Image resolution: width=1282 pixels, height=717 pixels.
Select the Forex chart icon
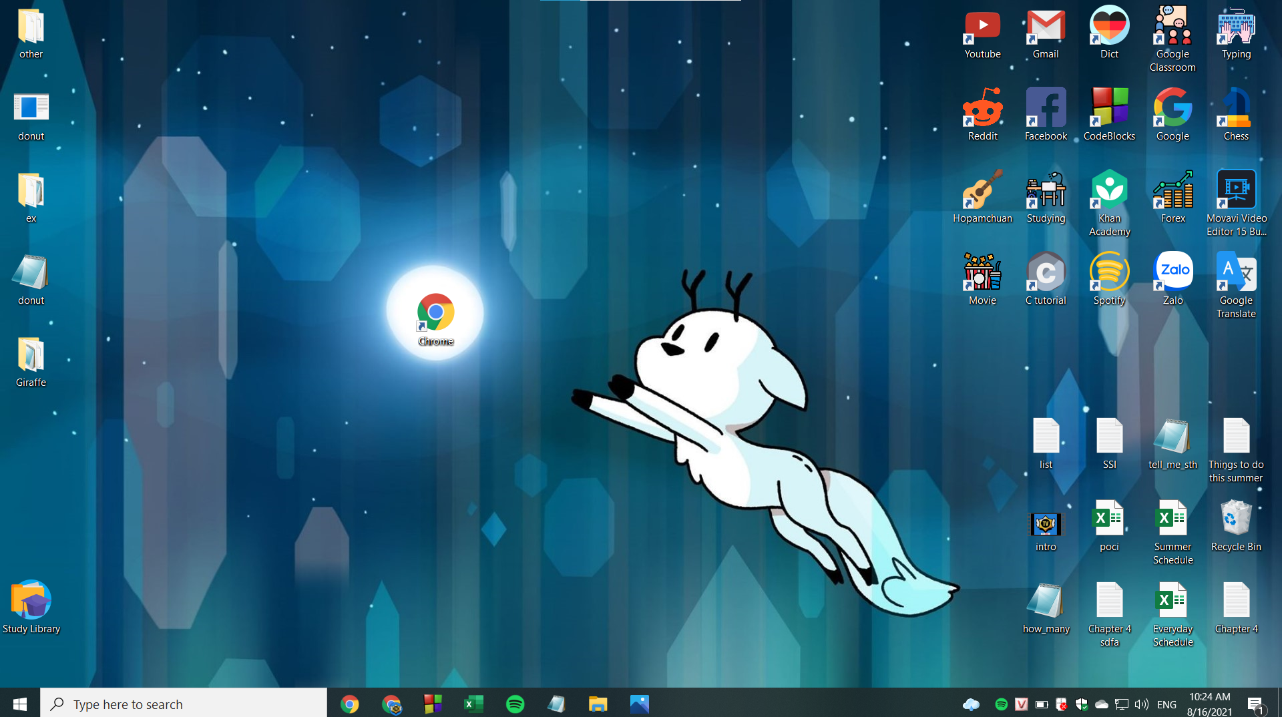click(1172, 190)
